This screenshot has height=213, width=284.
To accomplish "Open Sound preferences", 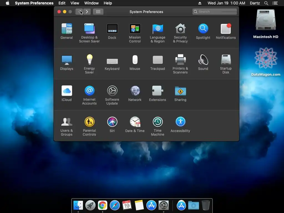I will [203, 62].
